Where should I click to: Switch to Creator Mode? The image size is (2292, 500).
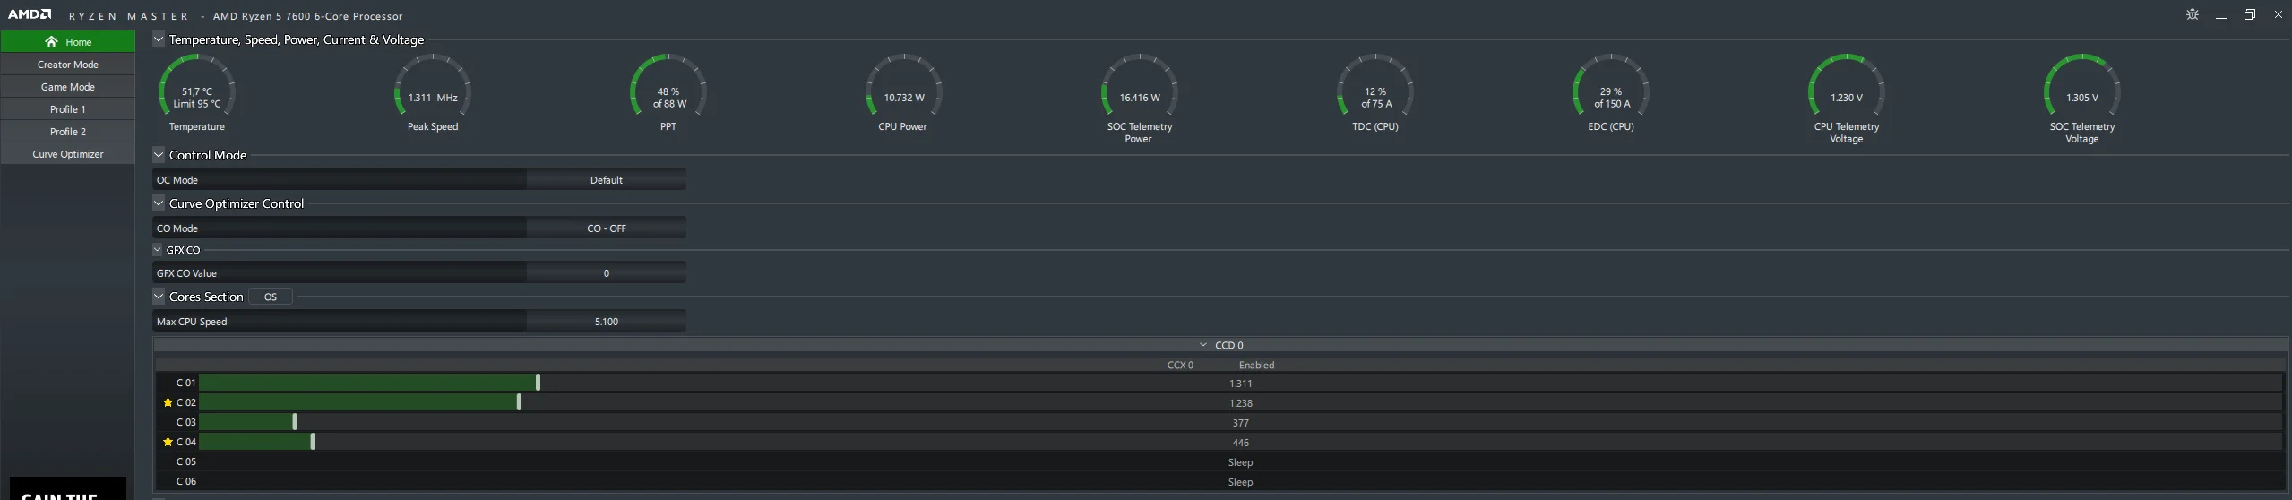68,65
